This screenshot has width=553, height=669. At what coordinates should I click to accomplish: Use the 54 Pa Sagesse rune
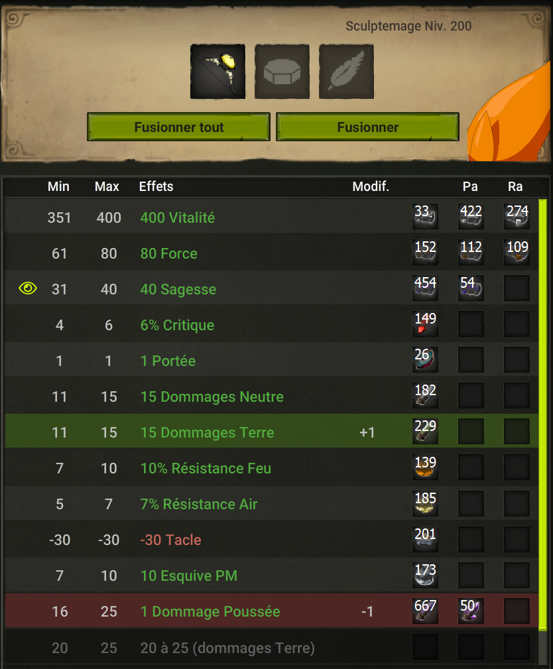click(x=471, y=288)
